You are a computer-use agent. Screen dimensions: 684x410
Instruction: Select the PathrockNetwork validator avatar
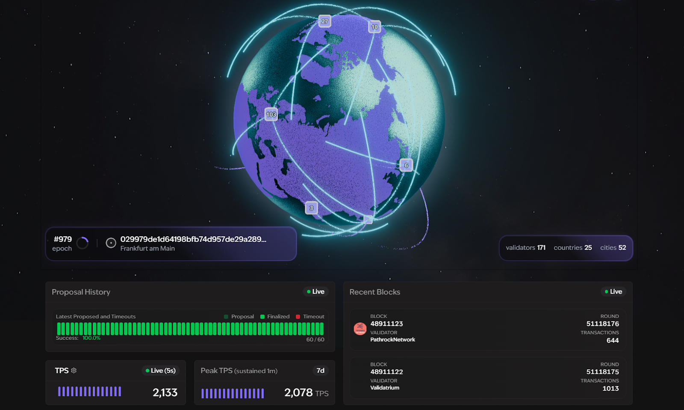[x=360, y=329]
